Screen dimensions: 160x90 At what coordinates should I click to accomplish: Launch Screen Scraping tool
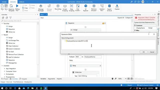[65, 8]
